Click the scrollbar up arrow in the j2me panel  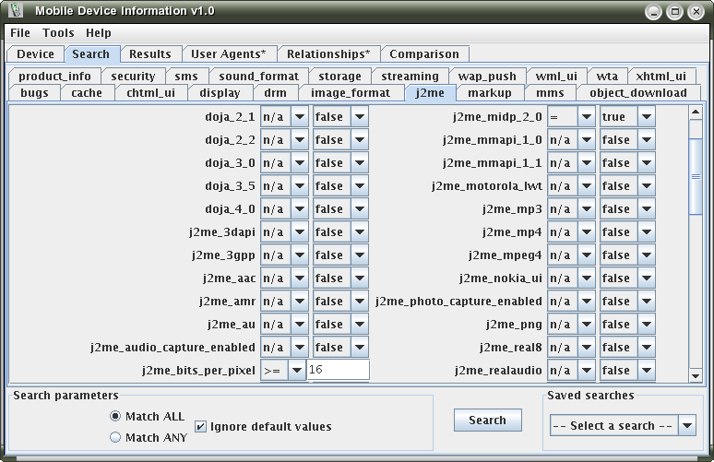click(695, 113)
